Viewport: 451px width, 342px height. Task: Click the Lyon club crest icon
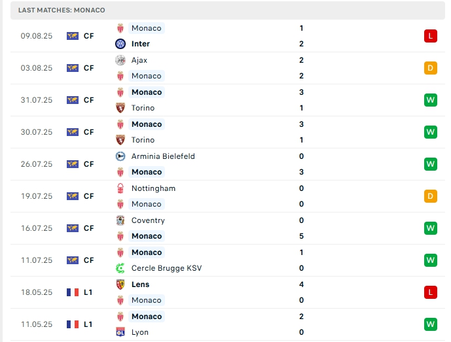[x=120, y=332]
